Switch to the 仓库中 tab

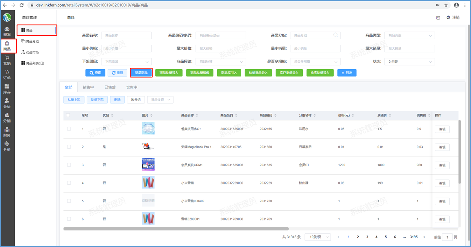point(132,87)
